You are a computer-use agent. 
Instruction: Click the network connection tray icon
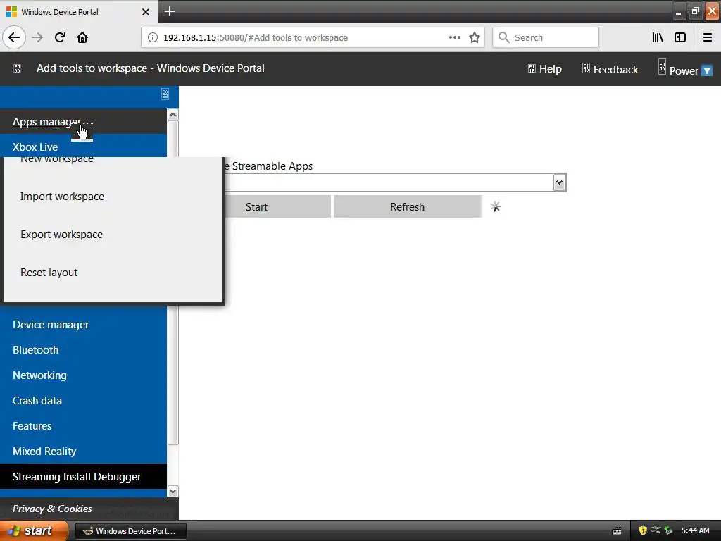click(656, 530)
